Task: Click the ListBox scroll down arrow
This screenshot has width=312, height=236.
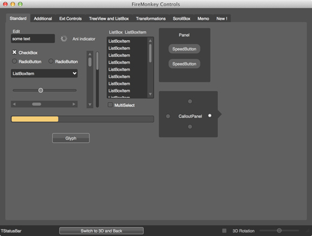Action: (x=150, y=94)
